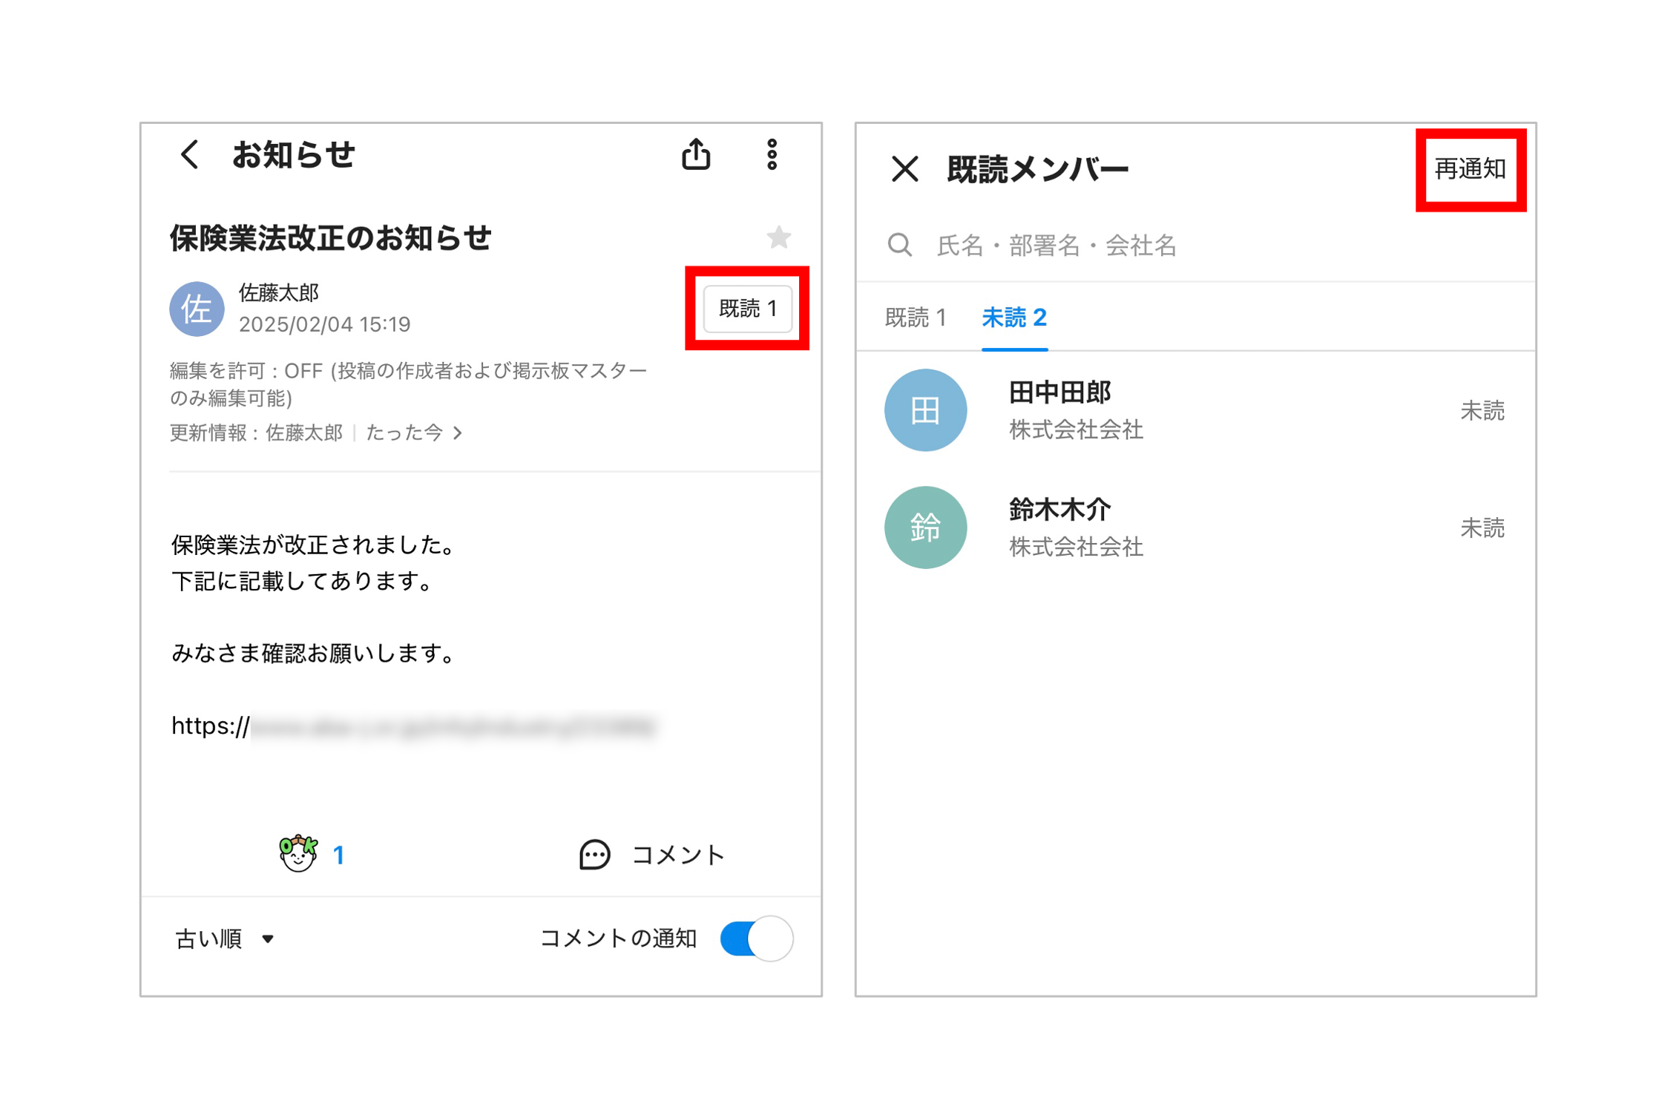Click the OK emoji reaction icon
Viewport: 1676px width, 1118px height.
[298, 854]
